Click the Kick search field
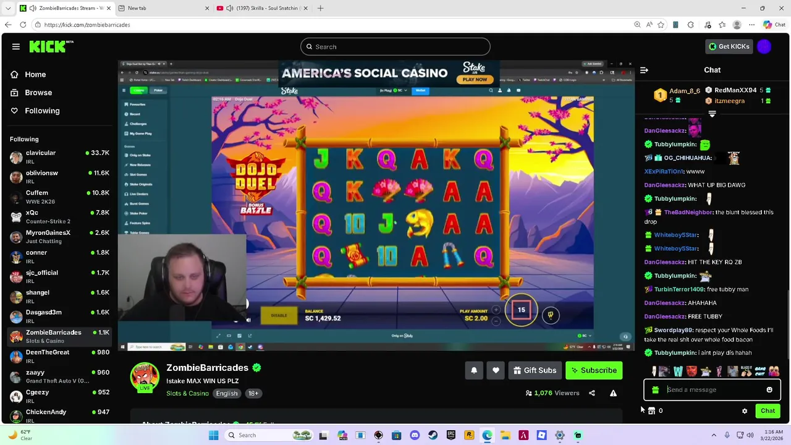Screen dimensions: 791x445 pos(395,47)
